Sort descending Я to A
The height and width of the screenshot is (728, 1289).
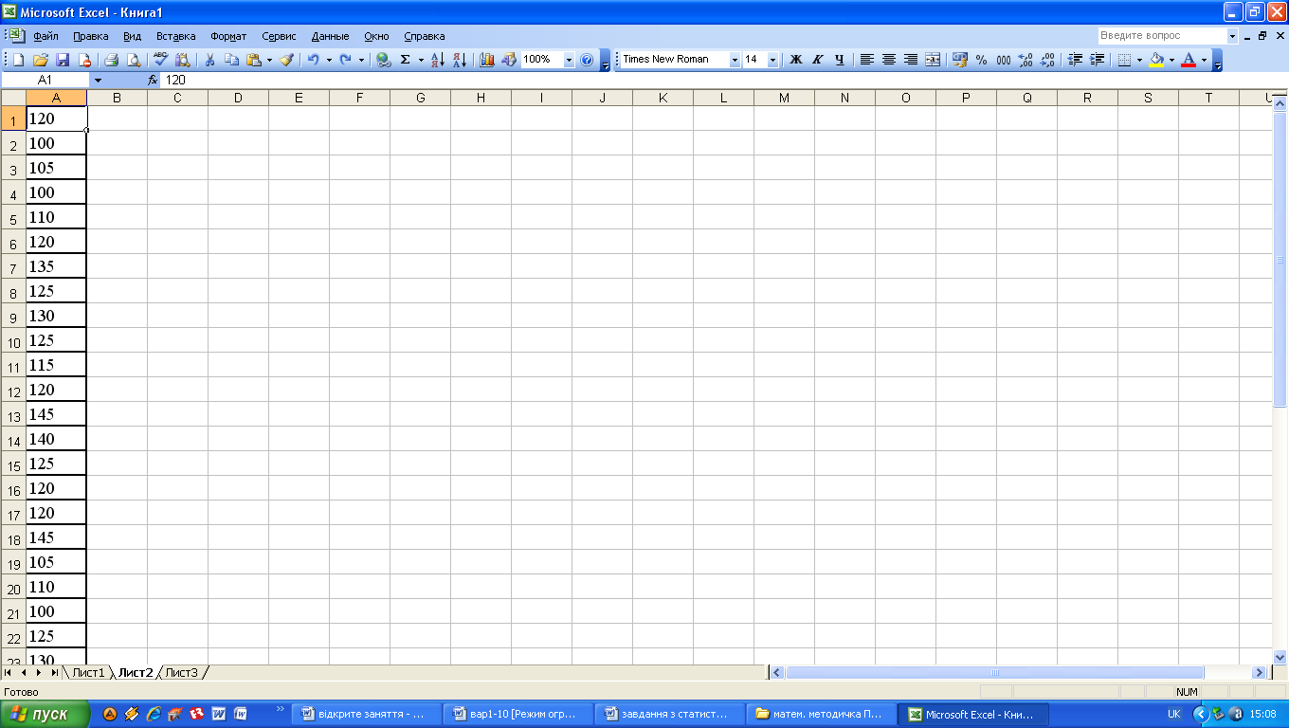point(459,60)
